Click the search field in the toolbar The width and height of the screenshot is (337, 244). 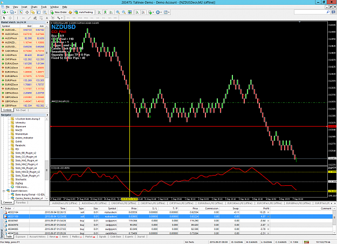pos(310,12)
